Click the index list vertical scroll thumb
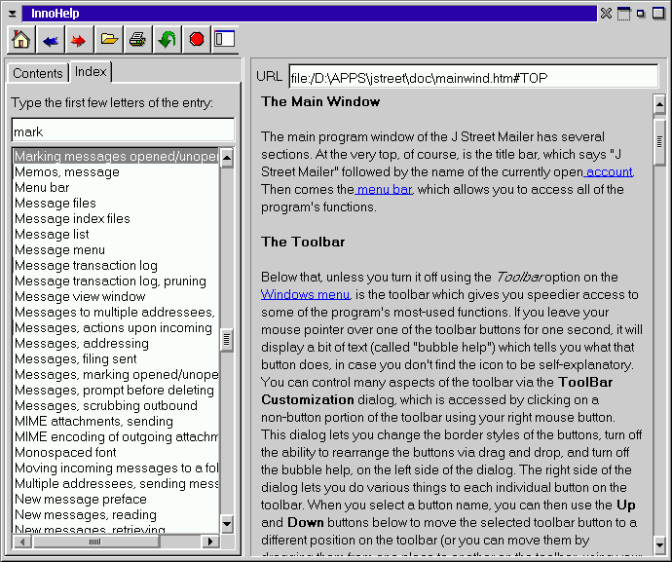Viewport: 672px width, 562px height. (x=227, y=340)
